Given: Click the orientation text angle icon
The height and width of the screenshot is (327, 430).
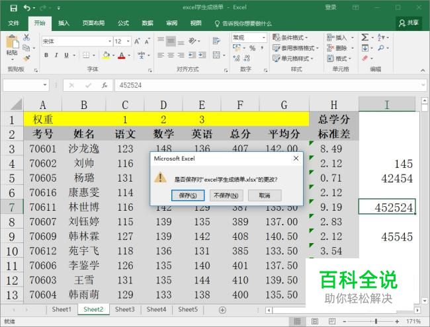Looking at the screenshot, I should (193, 41).
